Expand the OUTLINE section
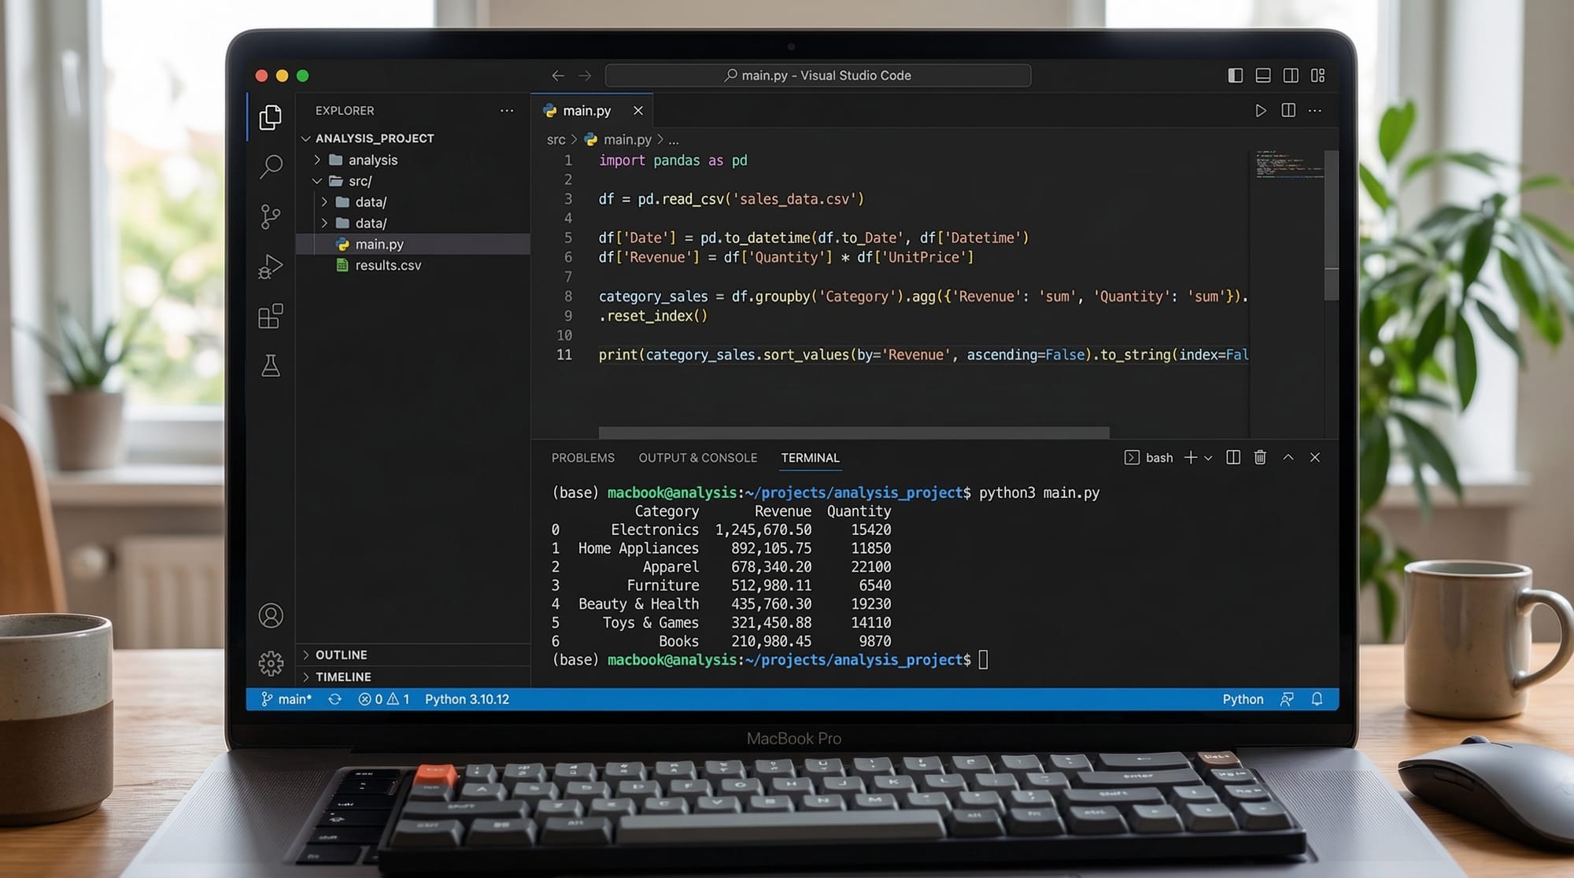The height and width of the screenshot is (878, 1574). (x=341, y=655)
